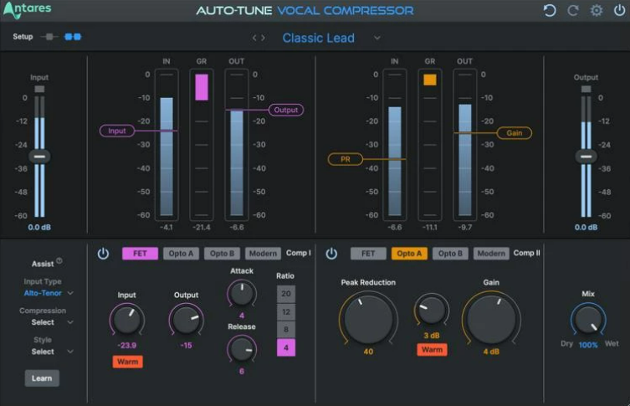
Task: Toggle Comp I power button
Action: pyautogui.click(x=103, y=254)
